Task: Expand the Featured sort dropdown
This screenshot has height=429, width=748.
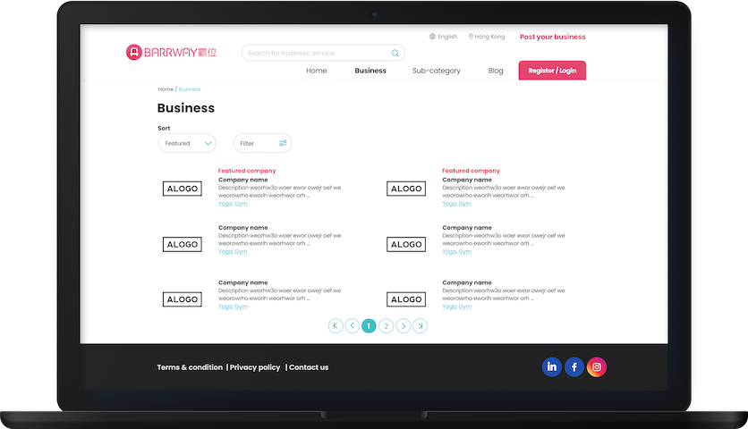Action: (x=187, y=143)
